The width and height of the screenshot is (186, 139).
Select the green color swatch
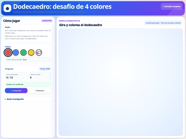(23, 53)
